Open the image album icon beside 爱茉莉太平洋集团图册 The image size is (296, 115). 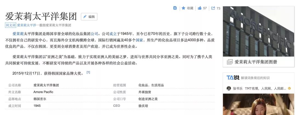(230, 62)
